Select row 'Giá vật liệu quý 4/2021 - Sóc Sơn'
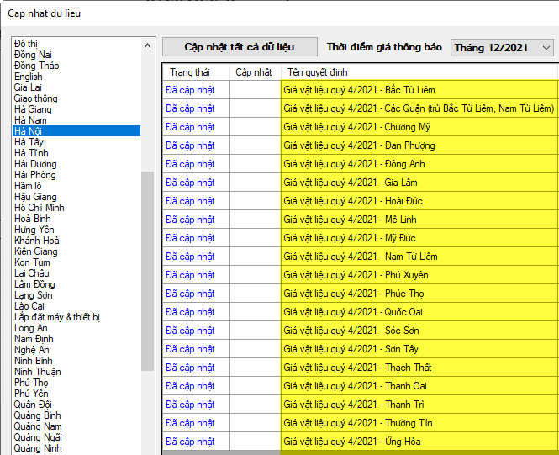This screenshot has width=559, height=455. [351, 331]
